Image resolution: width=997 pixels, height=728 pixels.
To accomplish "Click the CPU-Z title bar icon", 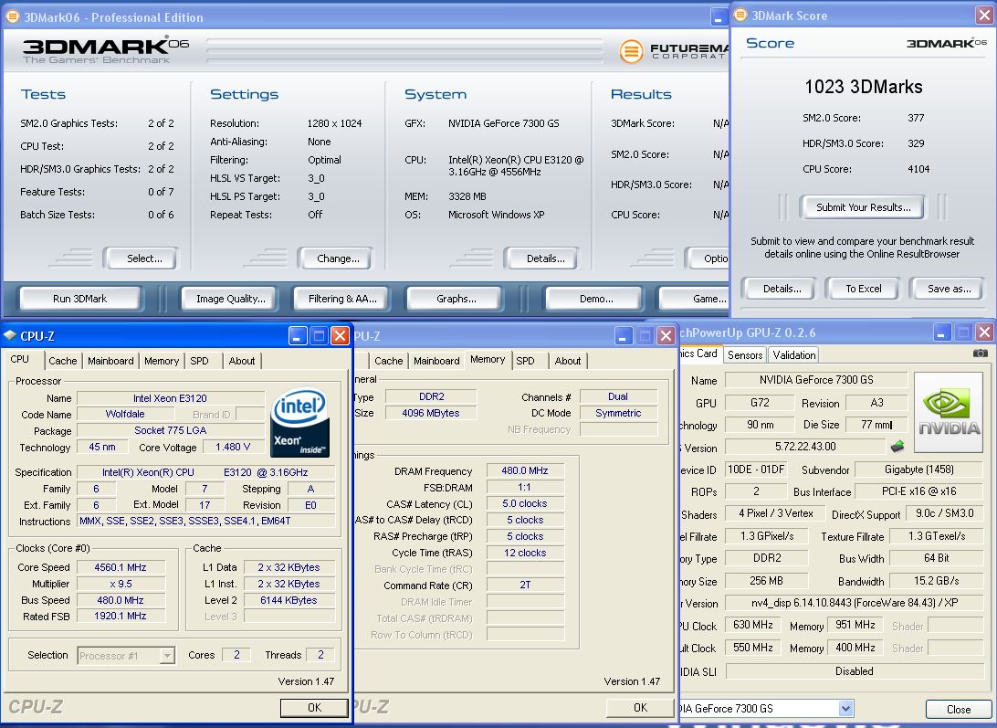I will (10, 335).
